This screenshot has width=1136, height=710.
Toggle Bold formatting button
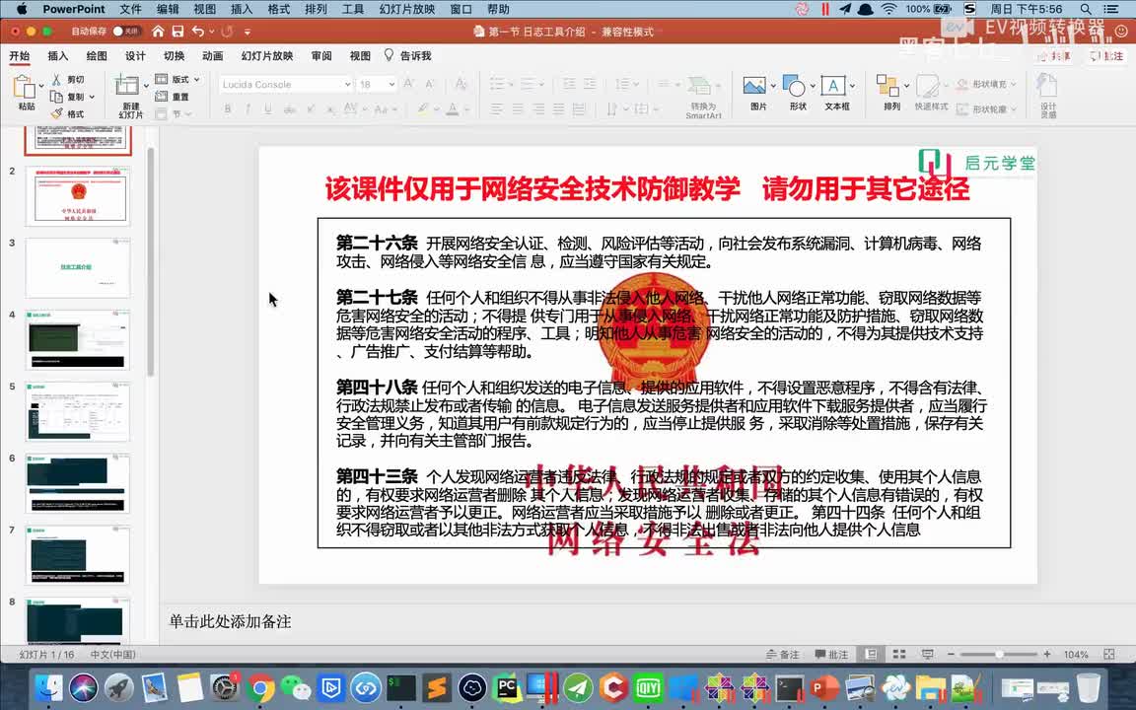coord(228,109)
